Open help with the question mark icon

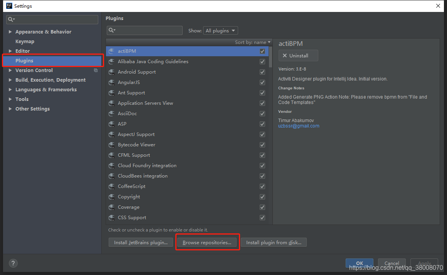[x=13, y=263]
